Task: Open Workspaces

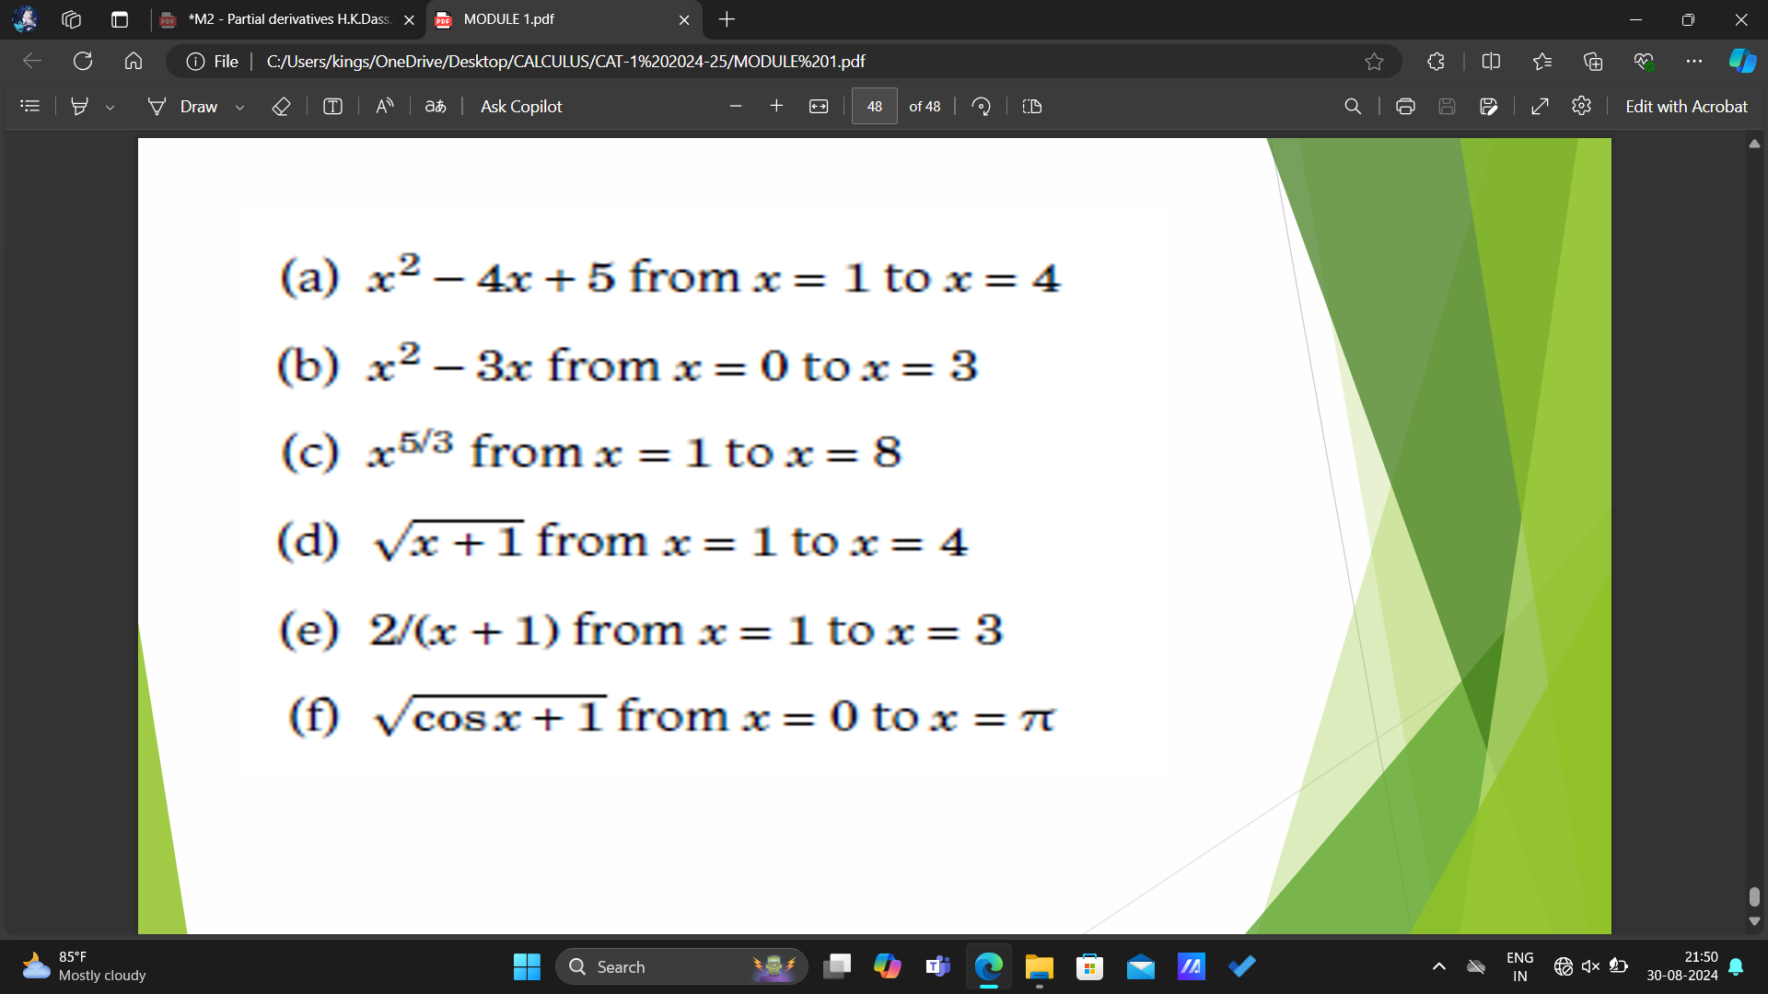Action: point(72,19)
